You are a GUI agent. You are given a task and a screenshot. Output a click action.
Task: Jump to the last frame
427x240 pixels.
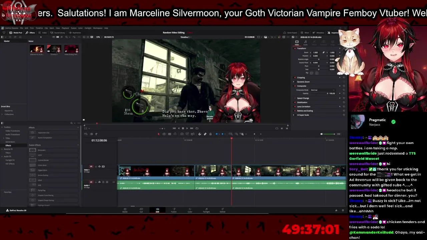point(191,128)
